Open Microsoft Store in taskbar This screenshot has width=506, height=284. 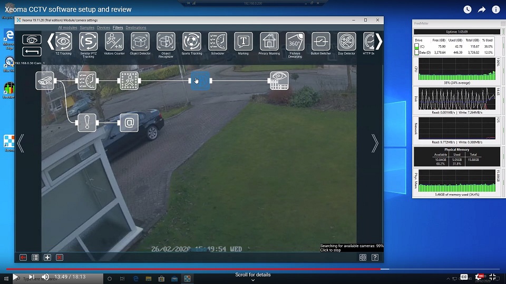click(x=161, y=279)
